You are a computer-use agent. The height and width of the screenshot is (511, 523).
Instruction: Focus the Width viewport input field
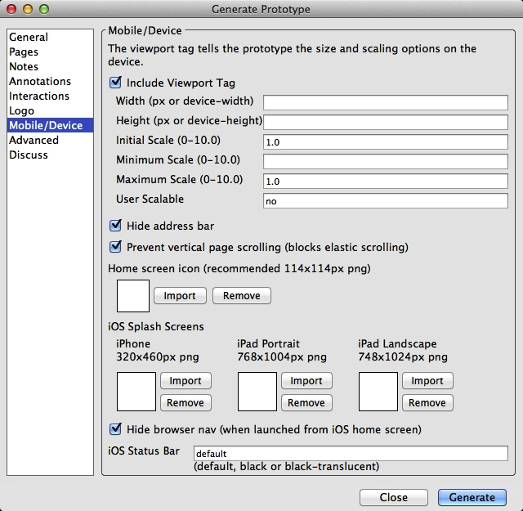[385, 102]
